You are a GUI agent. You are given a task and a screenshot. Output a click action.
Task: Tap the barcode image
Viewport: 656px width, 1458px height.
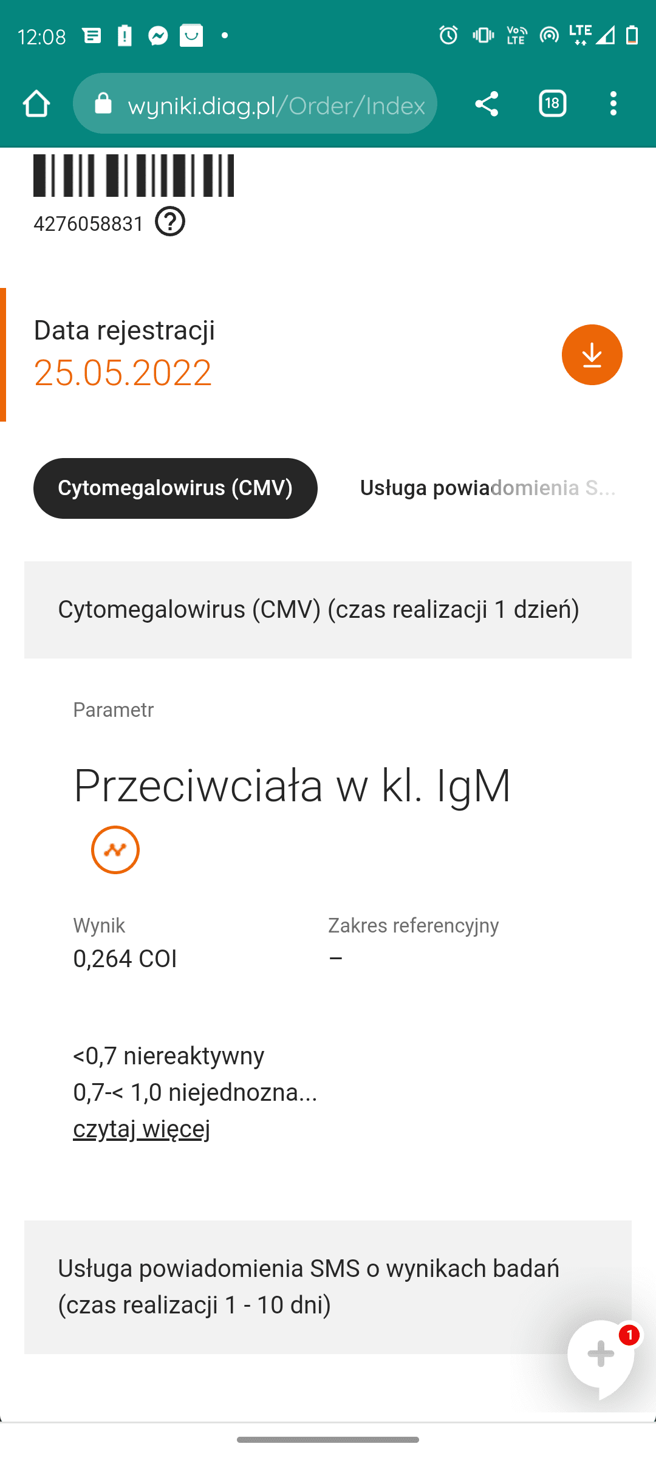[134, 176]
